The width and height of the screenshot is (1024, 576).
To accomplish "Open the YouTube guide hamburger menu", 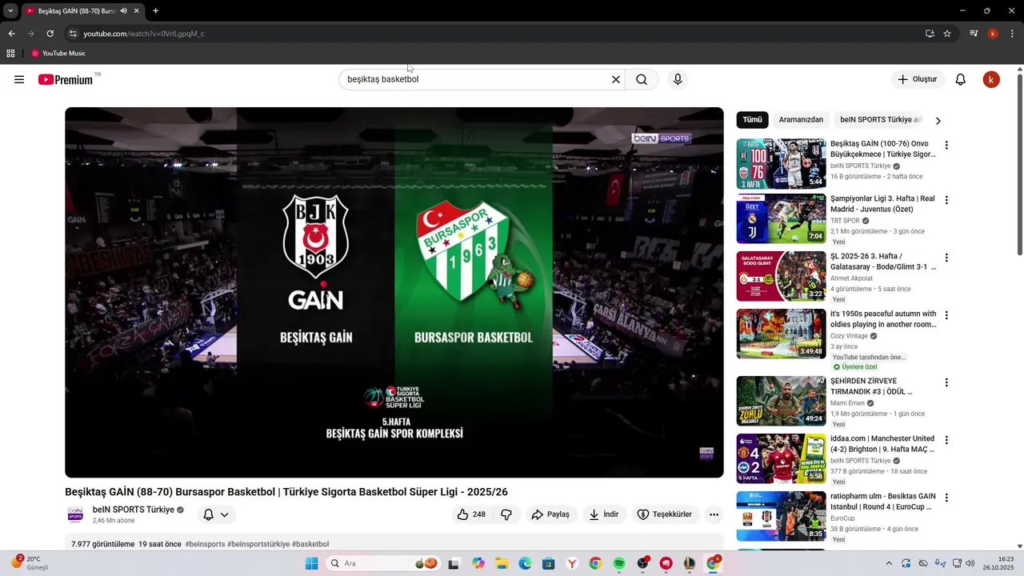I will pyautogui.click(x=19, y=79).
